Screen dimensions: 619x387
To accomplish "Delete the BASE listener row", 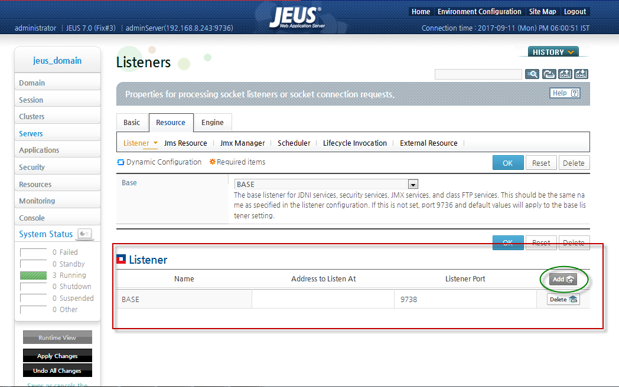I will 563,300.
